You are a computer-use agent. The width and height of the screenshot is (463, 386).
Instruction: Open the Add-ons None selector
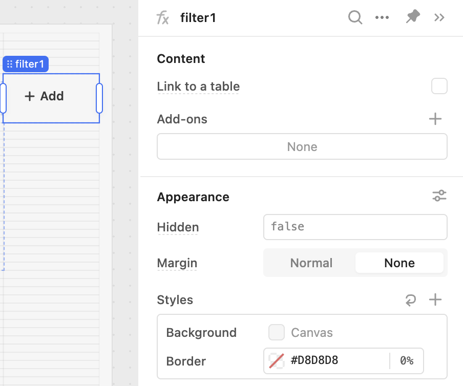pos(302,146)
